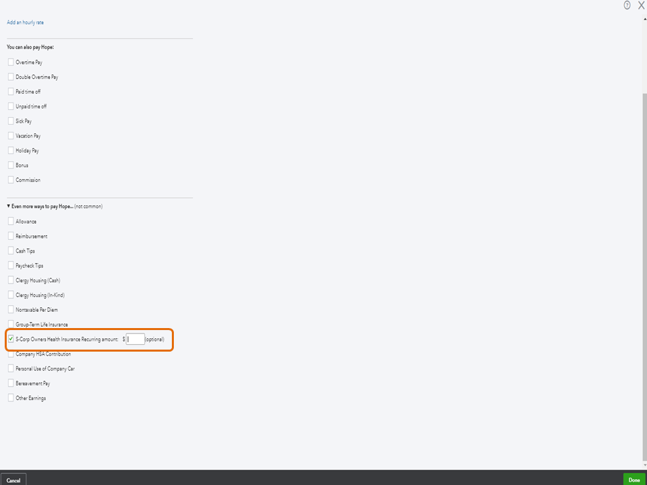Viewport: 647px width, 485px height.
Task: Close the pay types dialog
Action: 641,5
